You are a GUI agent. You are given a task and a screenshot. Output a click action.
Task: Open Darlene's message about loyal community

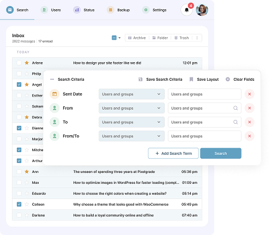click(113, 215)
